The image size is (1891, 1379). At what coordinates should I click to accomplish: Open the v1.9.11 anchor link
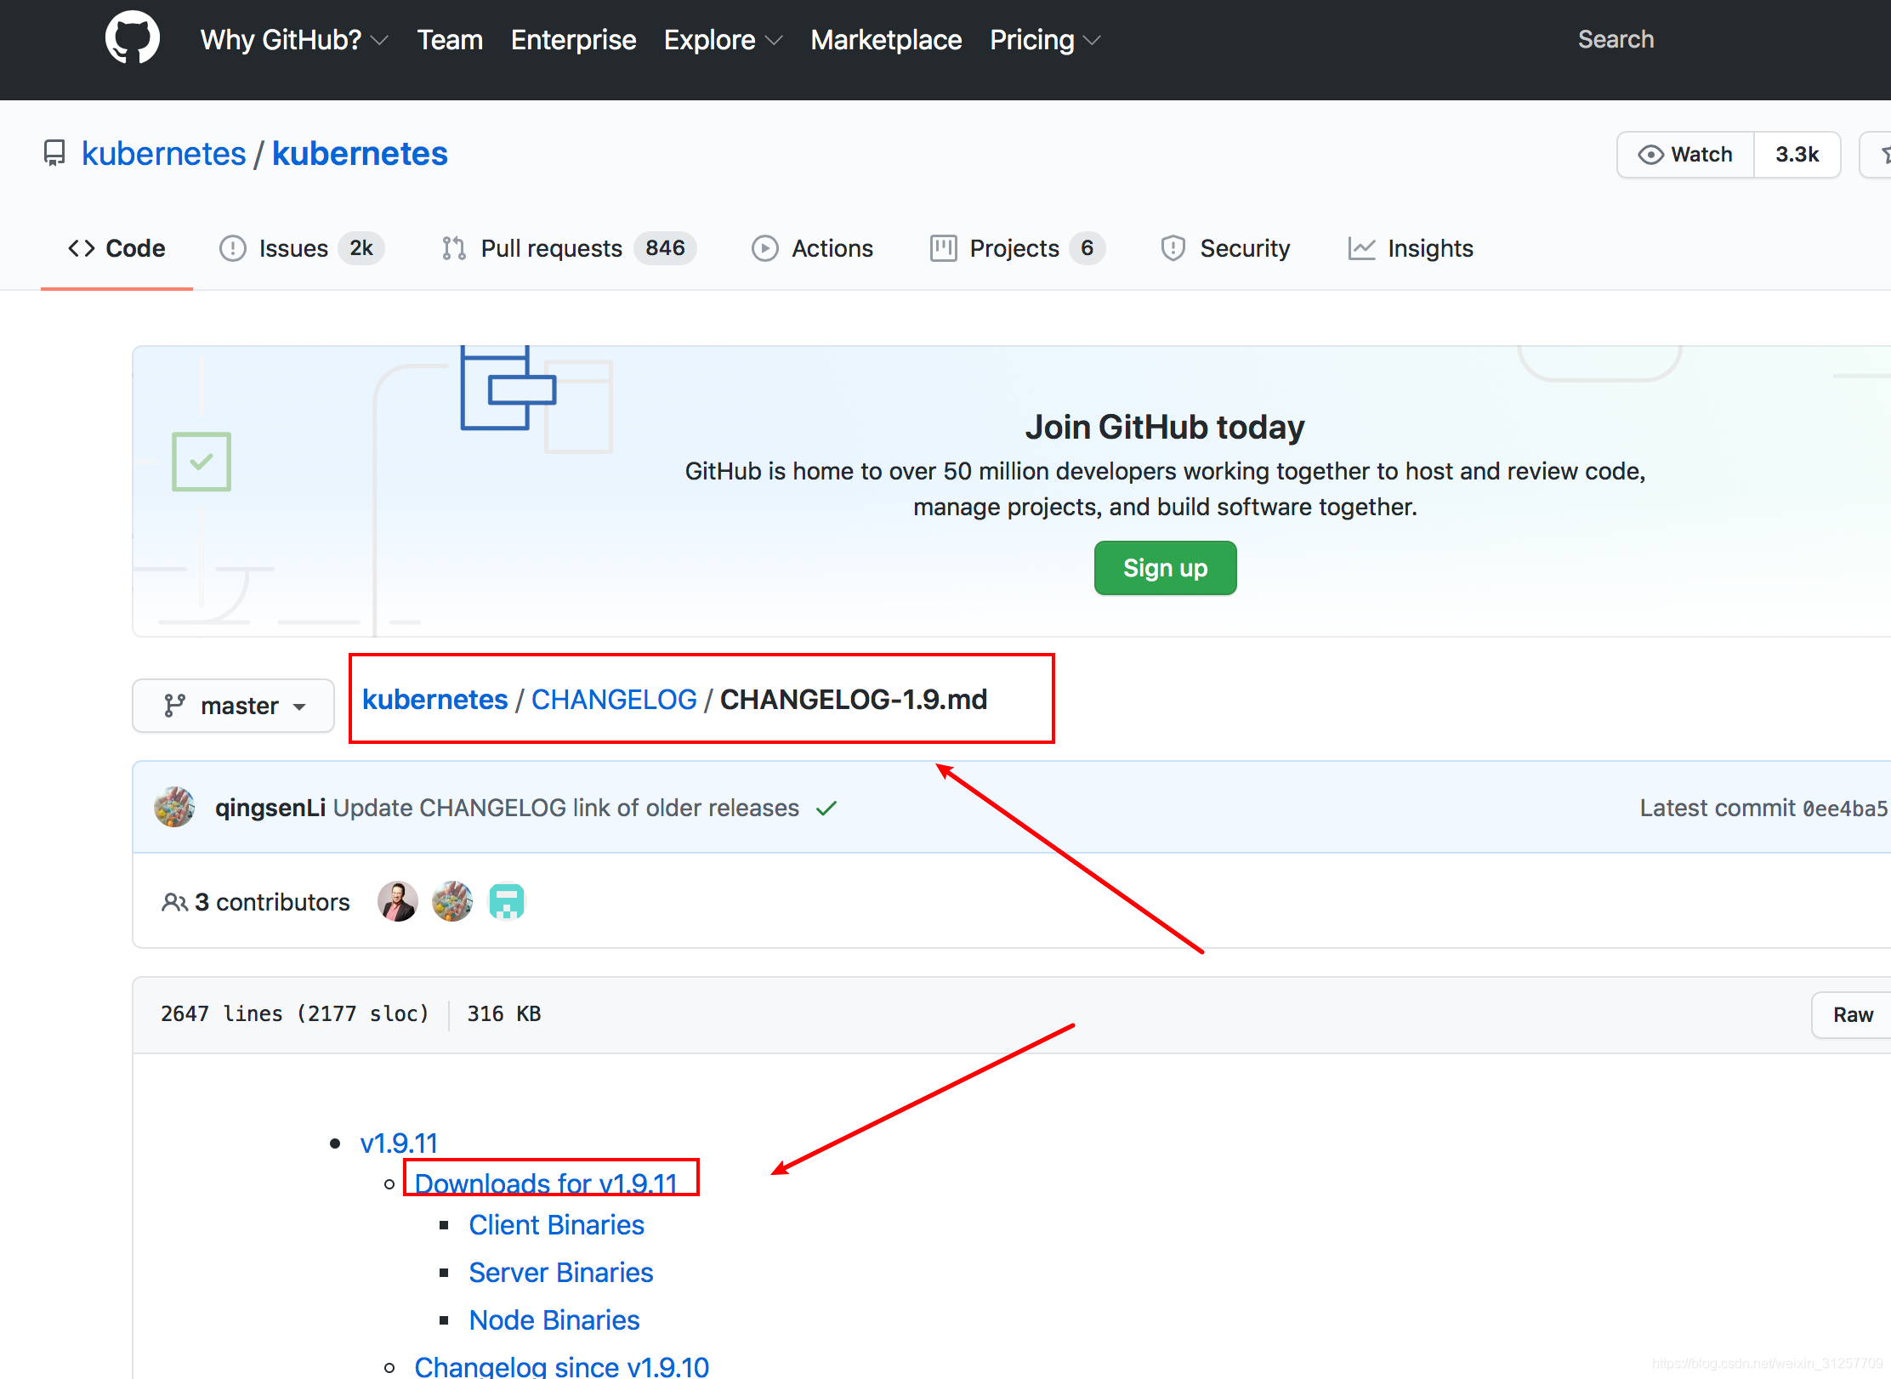[x=399, y=1143]
